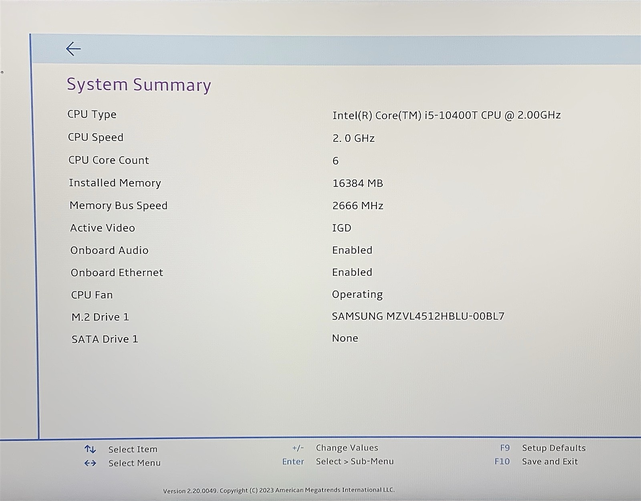Click Memory Bus Speed value 2666 MHz

357,206
